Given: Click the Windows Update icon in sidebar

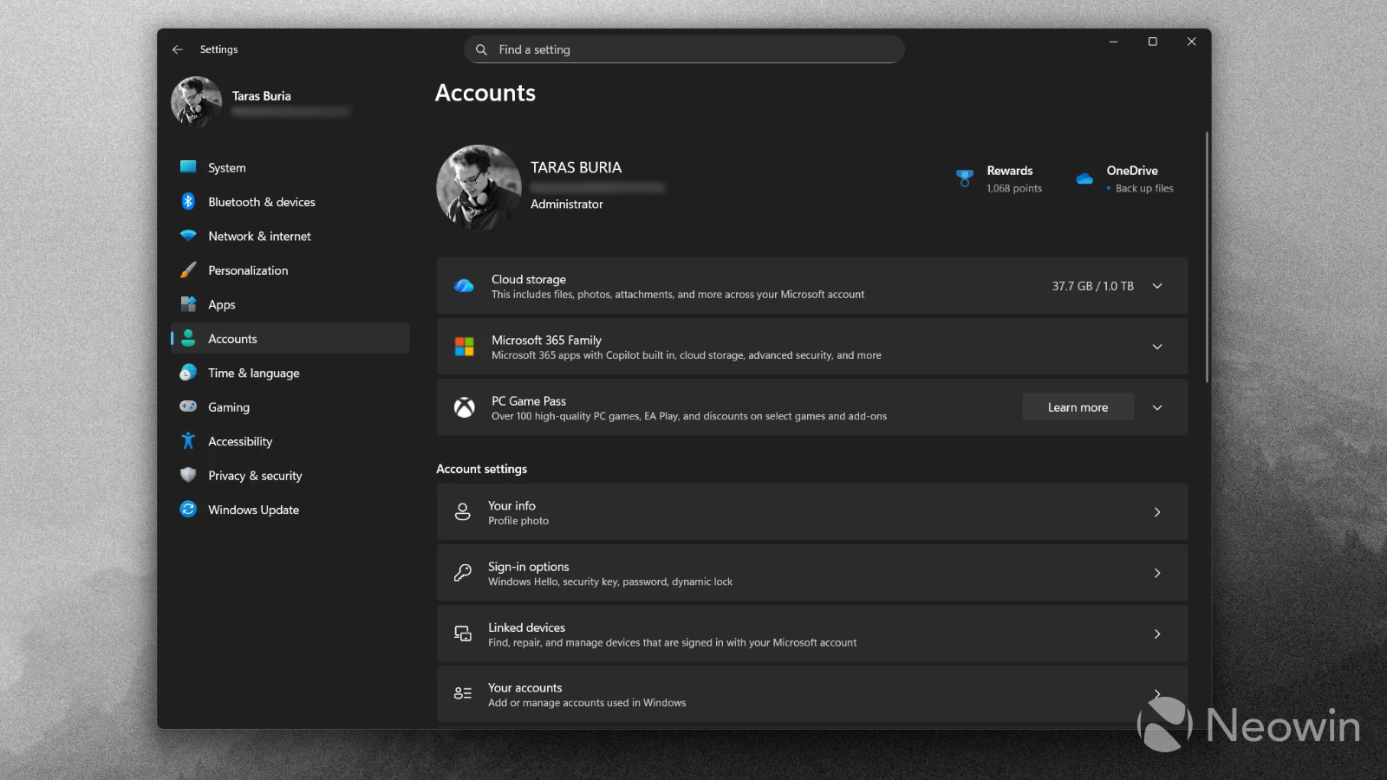Looking at the screenshot, I should coord(188,510).
